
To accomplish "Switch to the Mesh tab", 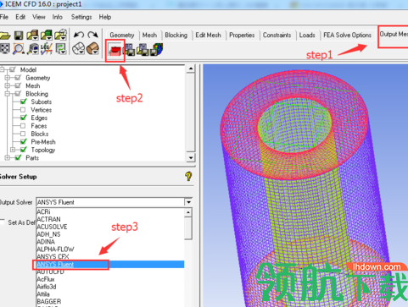I will (x=149, y=35).
